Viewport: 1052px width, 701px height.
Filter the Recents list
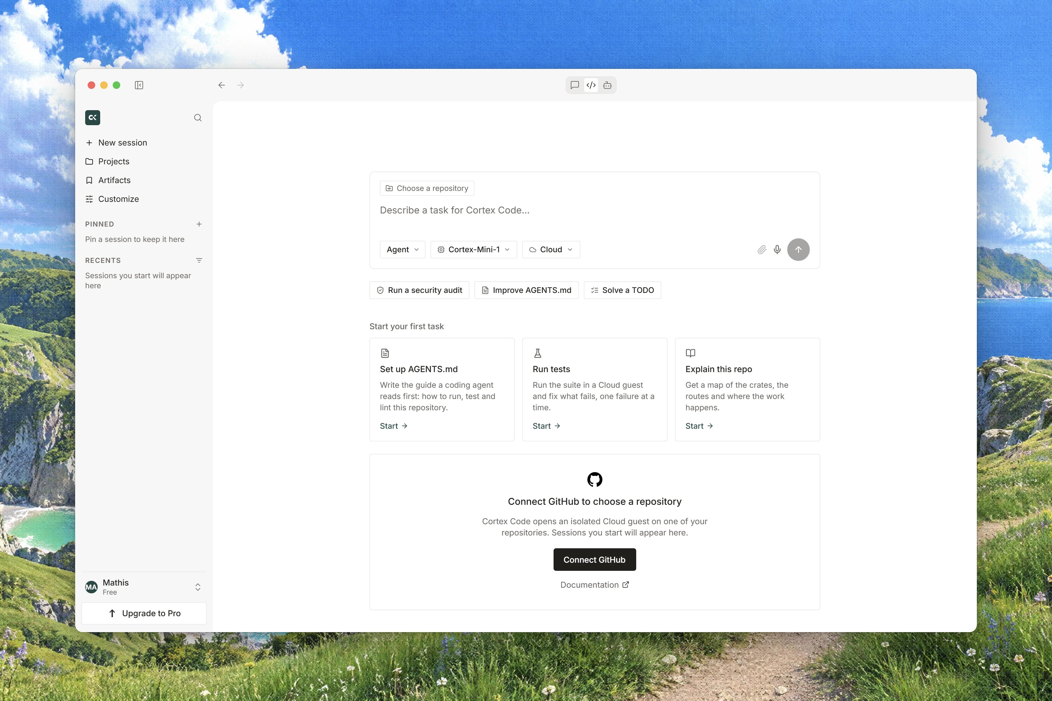(199, 260)
